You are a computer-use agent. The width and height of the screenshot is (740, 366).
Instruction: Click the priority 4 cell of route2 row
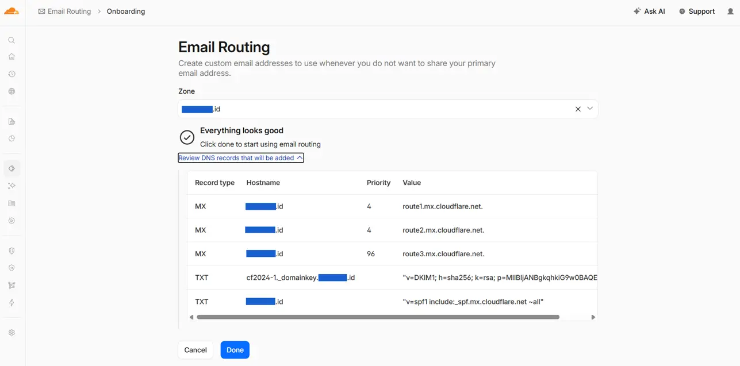[369, 230]
